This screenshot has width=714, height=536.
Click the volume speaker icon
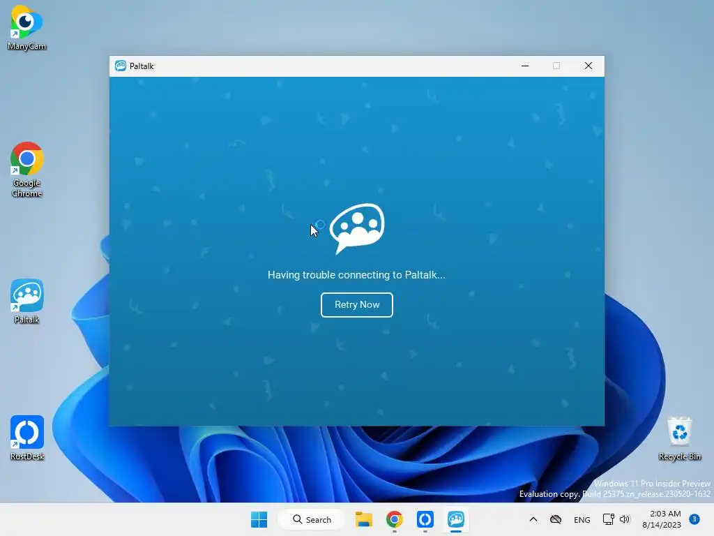pyautogui.click(x=625, y=519)
